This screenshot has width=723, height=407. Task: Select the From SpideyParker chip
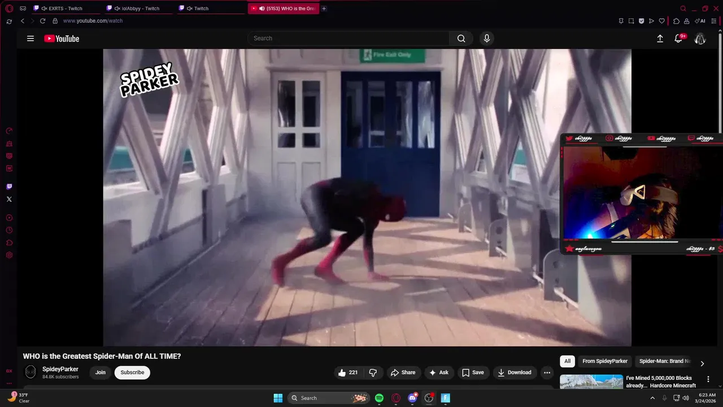(605, 361)
